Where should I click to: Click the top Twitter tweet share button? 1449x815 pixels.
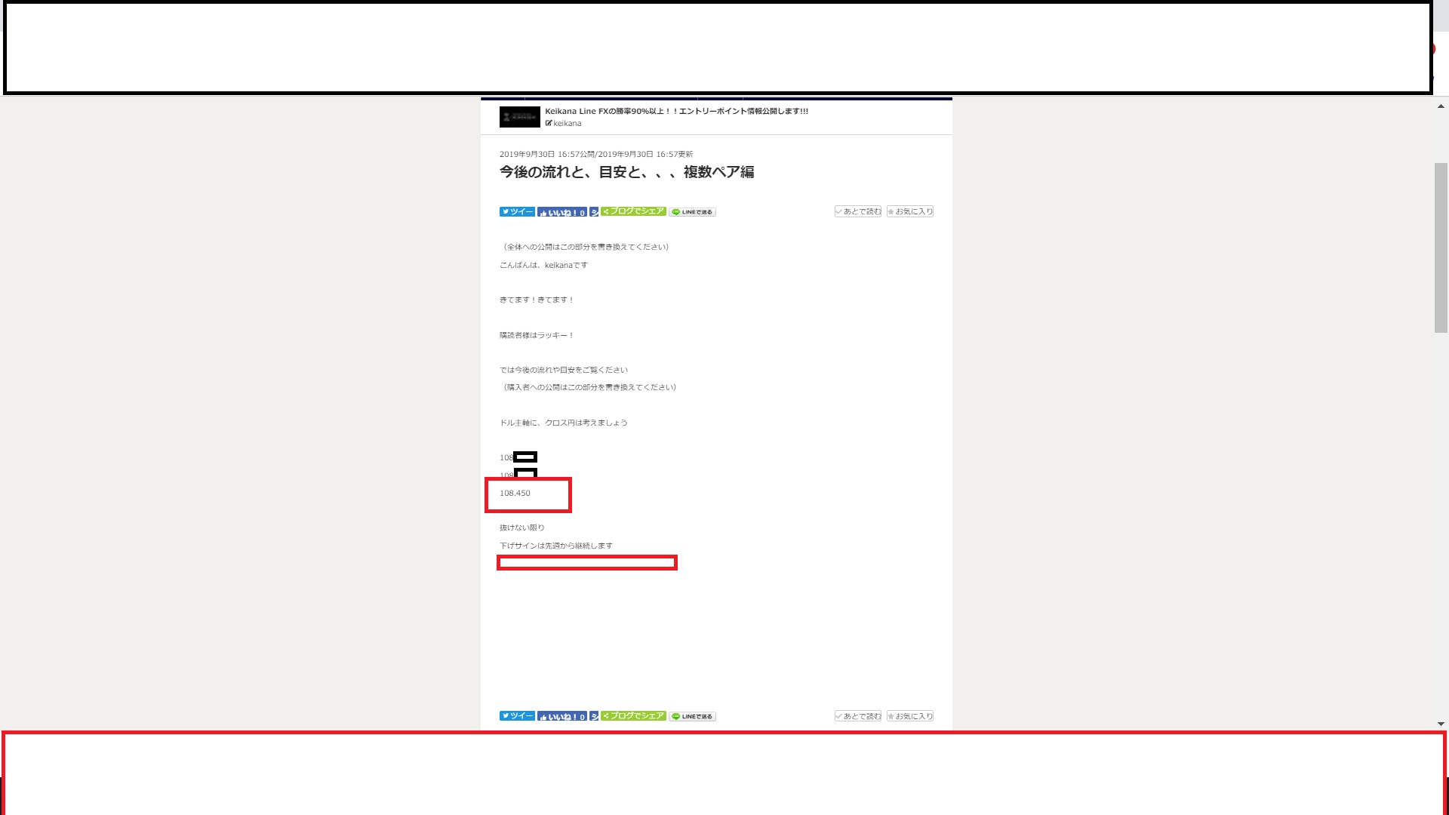tap(517, 212)
